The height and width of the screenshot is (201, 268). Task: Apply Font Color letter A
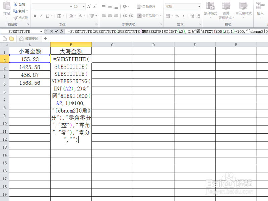pyautogui.click(x=80, y=16)
